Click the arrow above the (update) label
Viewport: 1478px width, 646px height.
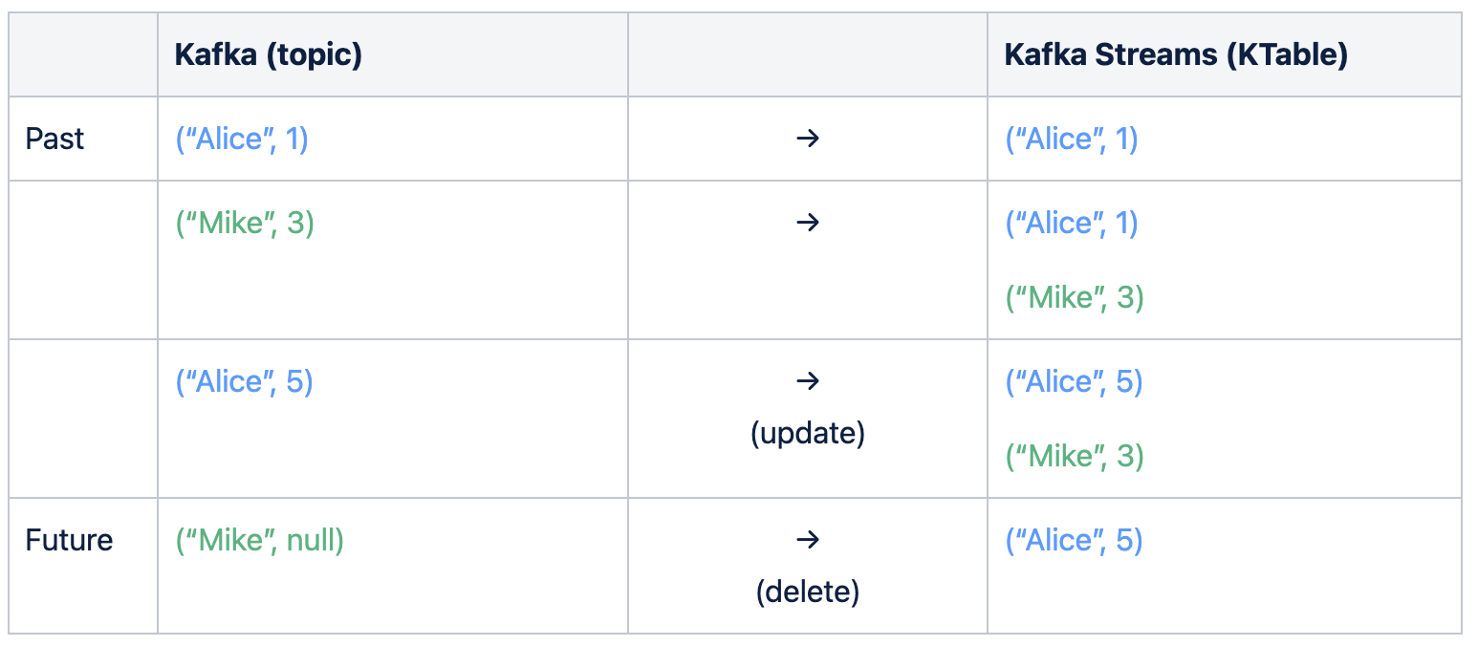pos(808,381)
